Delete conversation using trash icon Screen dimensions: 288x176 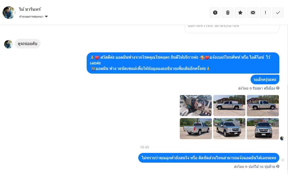pos(228,13)
